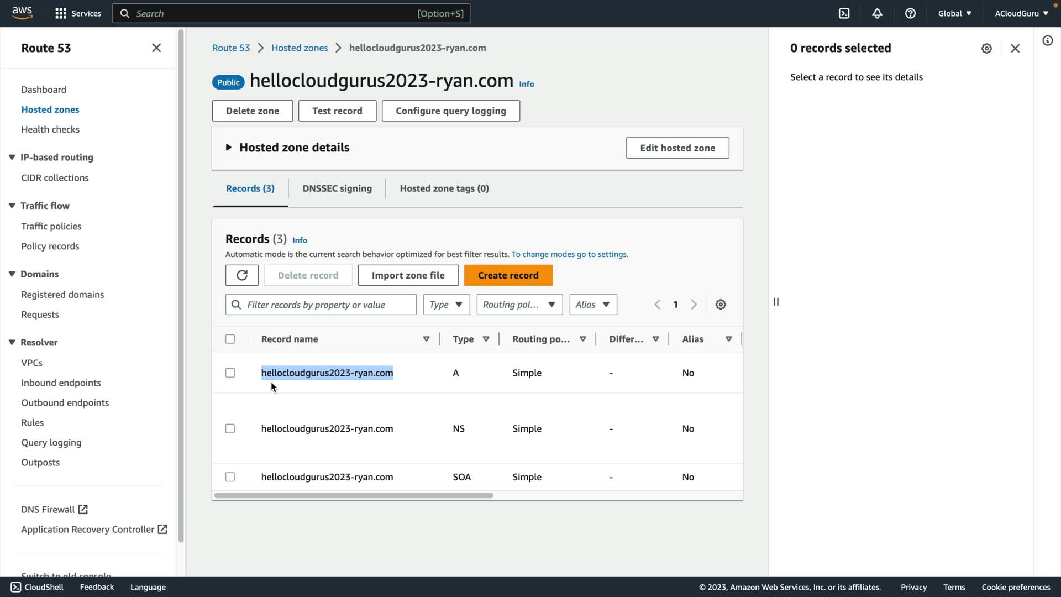Screen dimensions: 1061x597
Task: Go to next records page arrow
Action: pyautogui.click(x=694, y=305)
